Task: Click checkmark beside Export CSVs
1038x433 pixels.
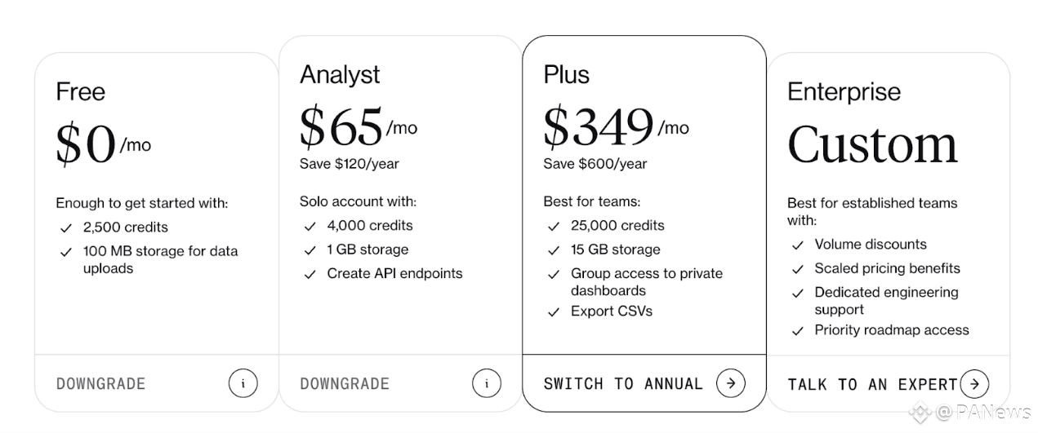Action: (554, 312)
